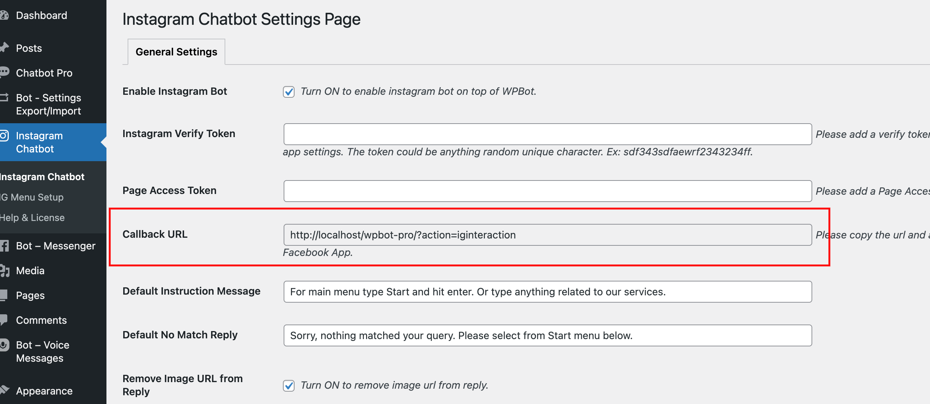
Task: Click the Facebook icon beside Bot – Messenger
Action: click(4, 246)
